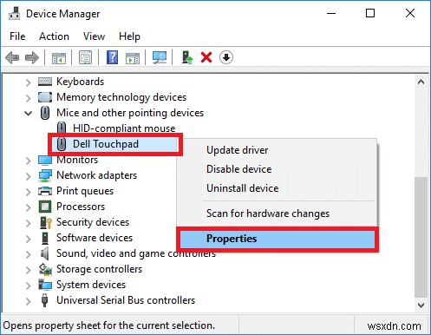The height and width of the screenshot is (335, 431).
Task: Minimize the Device Manager window
Action: tap(331, 13)
